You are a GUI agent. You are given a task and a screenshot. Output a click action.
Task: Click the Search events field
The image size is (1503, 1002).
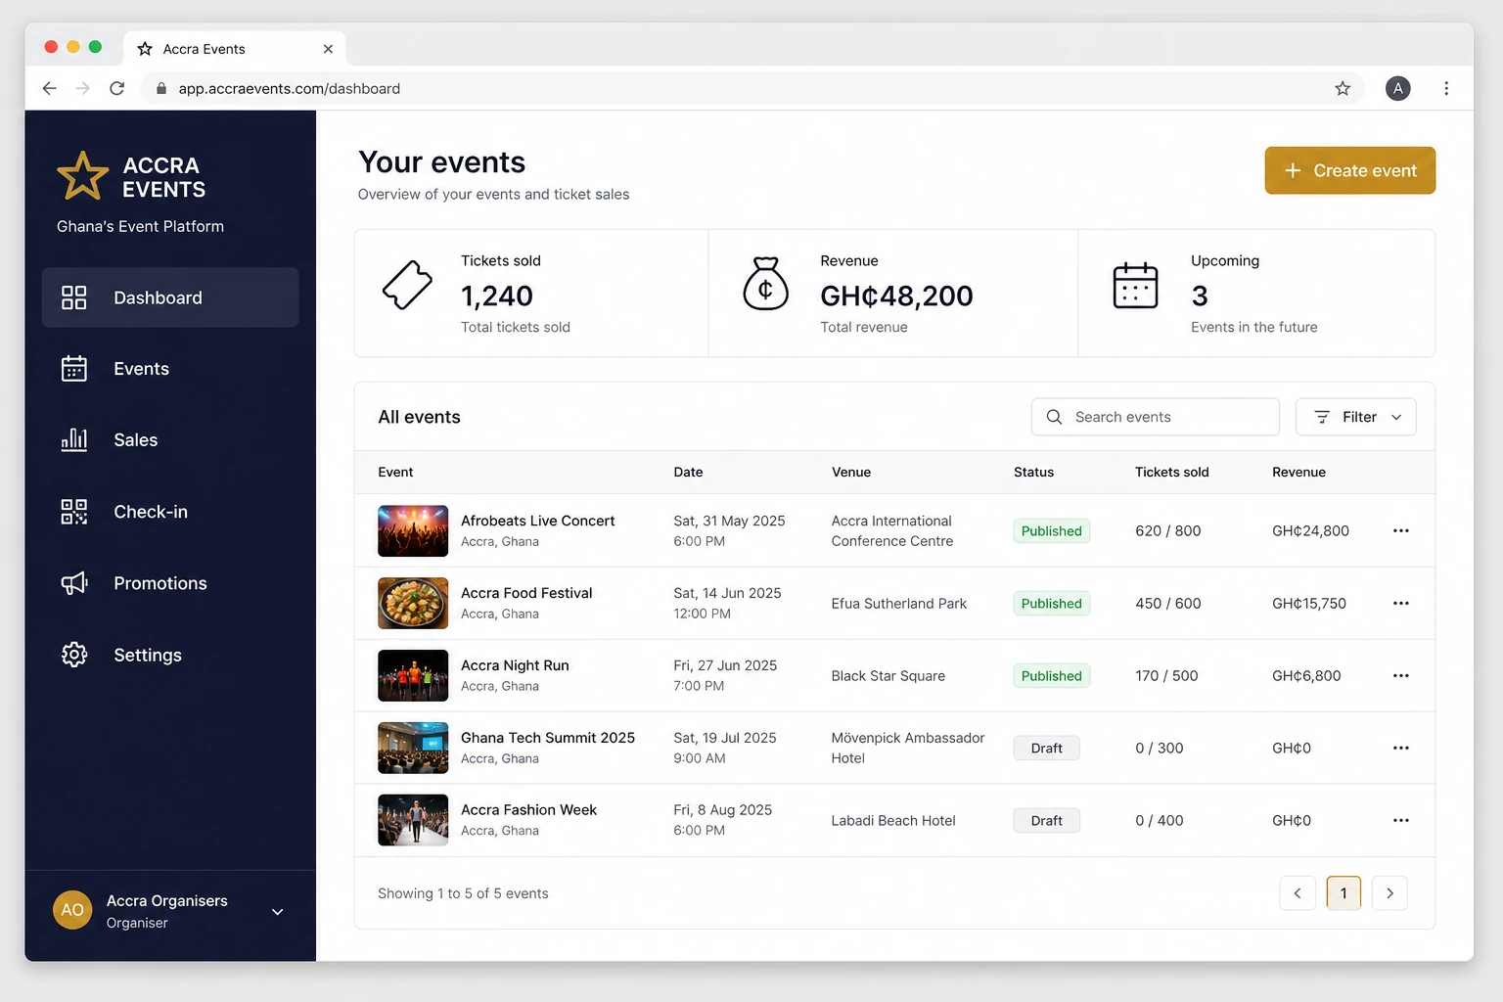[x=1155, y=417]
